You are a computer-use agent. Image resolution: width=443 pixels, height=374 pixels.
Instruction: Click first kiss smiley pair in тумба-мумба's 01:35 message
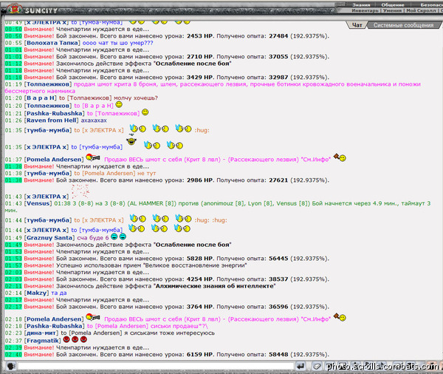point(138,129)
